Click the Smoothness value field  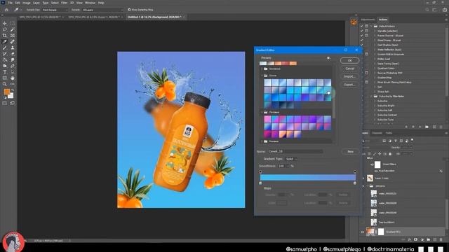coord(281,166)
